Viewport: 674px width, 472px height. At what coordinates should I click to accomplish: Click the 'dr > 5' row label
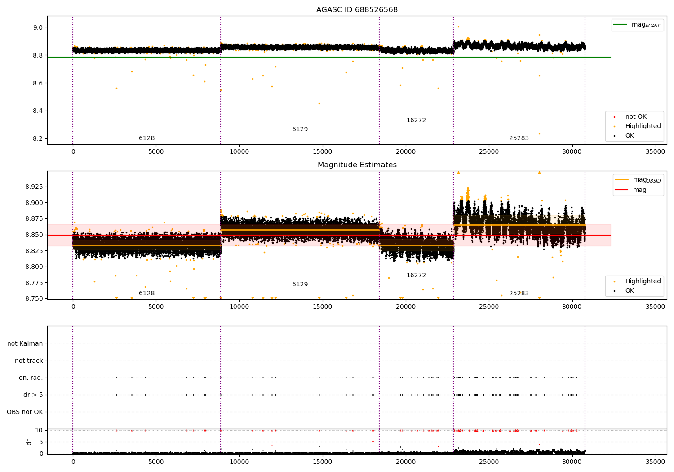coord(33,395)
